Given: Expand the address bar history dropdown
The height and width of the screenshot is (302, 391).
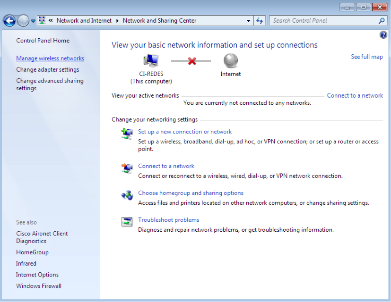Looking at the screenshot, I should pyautogui.click(x=248, y=20).
